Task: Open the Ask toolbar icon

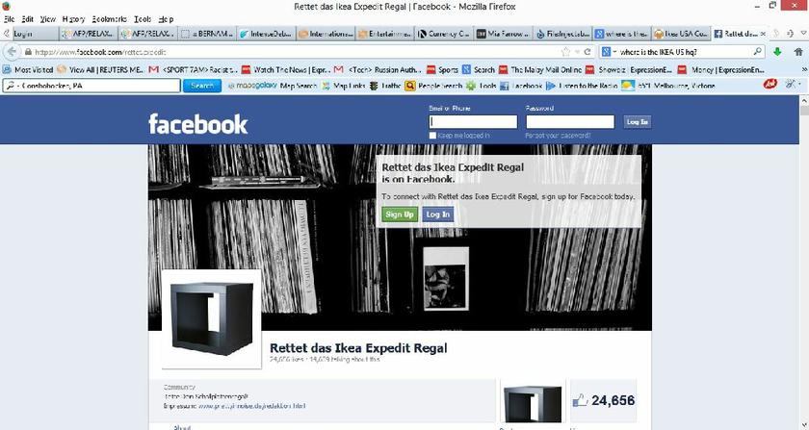Action: click(770, 84)
